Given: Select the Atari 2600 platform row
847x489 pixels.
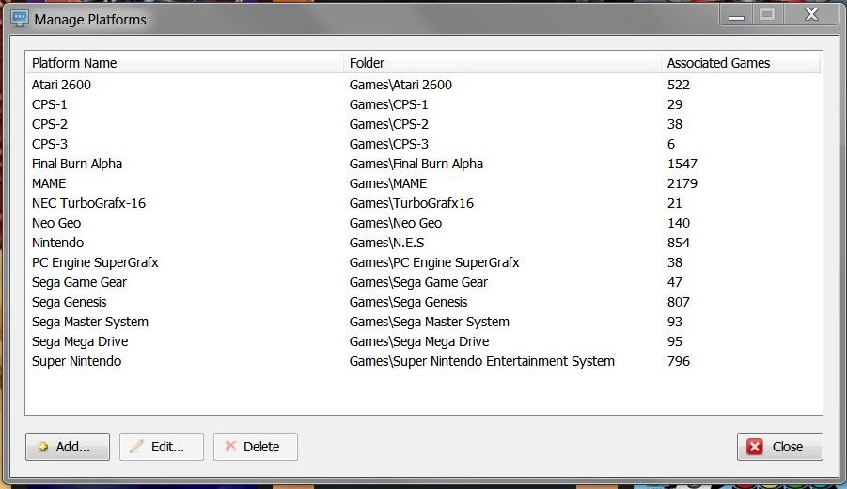Looking at the screenshot, I should (x=423, y=85).
